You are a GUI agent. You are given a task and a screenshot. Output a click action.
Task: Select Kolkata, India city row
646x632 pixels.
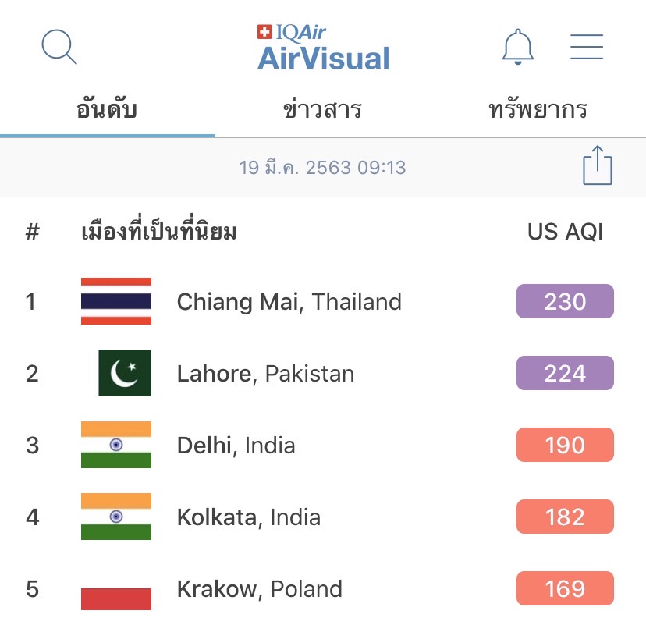pyautogui.click(x=323, y=517)
